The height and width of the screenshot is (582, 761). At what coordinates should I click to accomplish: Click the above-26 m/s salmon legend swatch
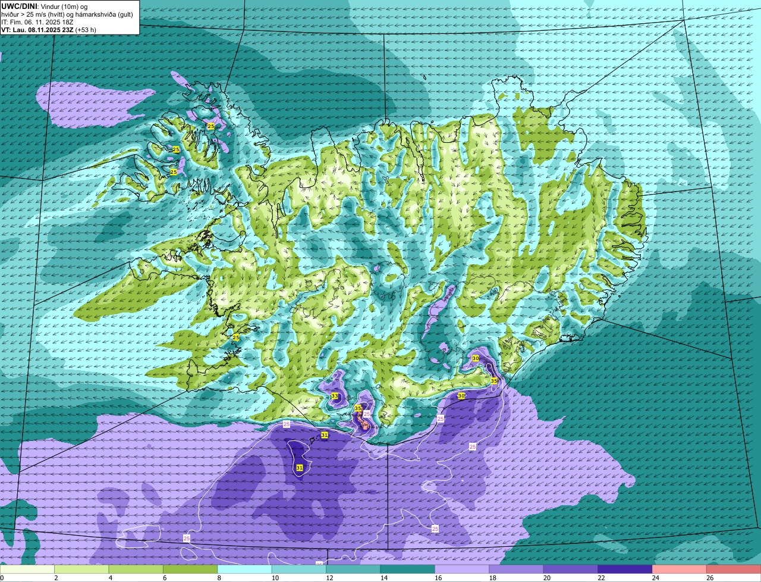click(734, 570)
